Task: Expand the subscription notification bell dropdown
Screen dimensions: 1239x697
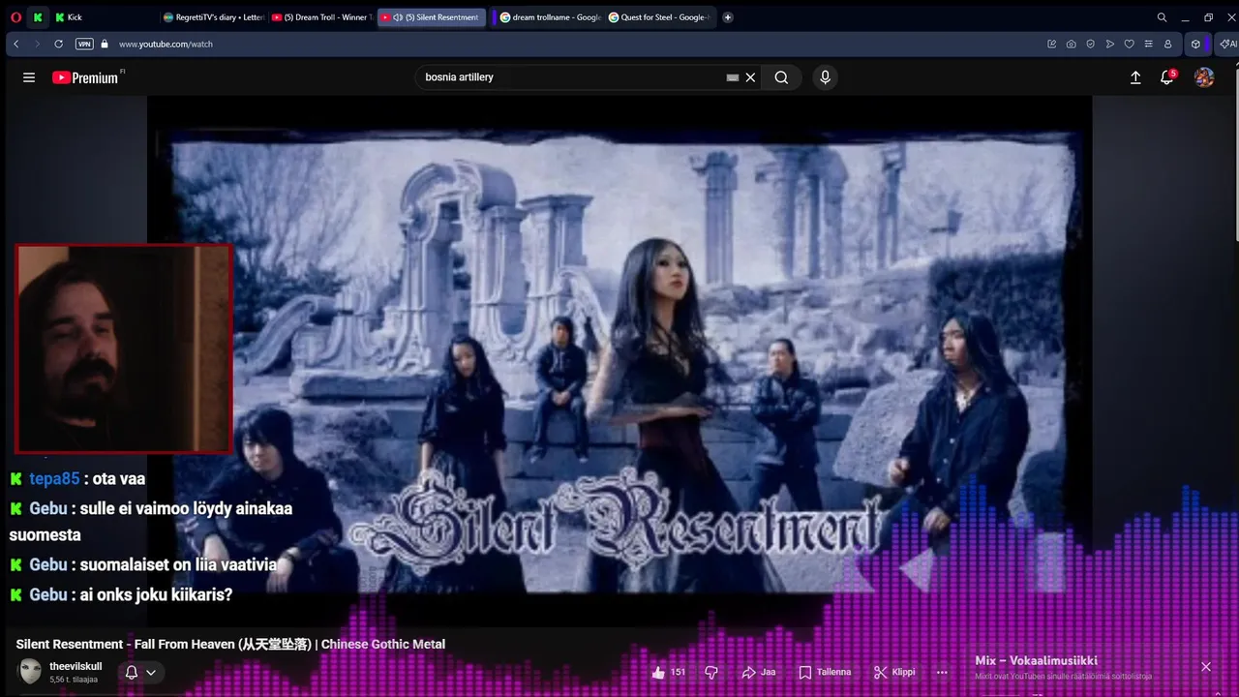Action: point(141,672)
